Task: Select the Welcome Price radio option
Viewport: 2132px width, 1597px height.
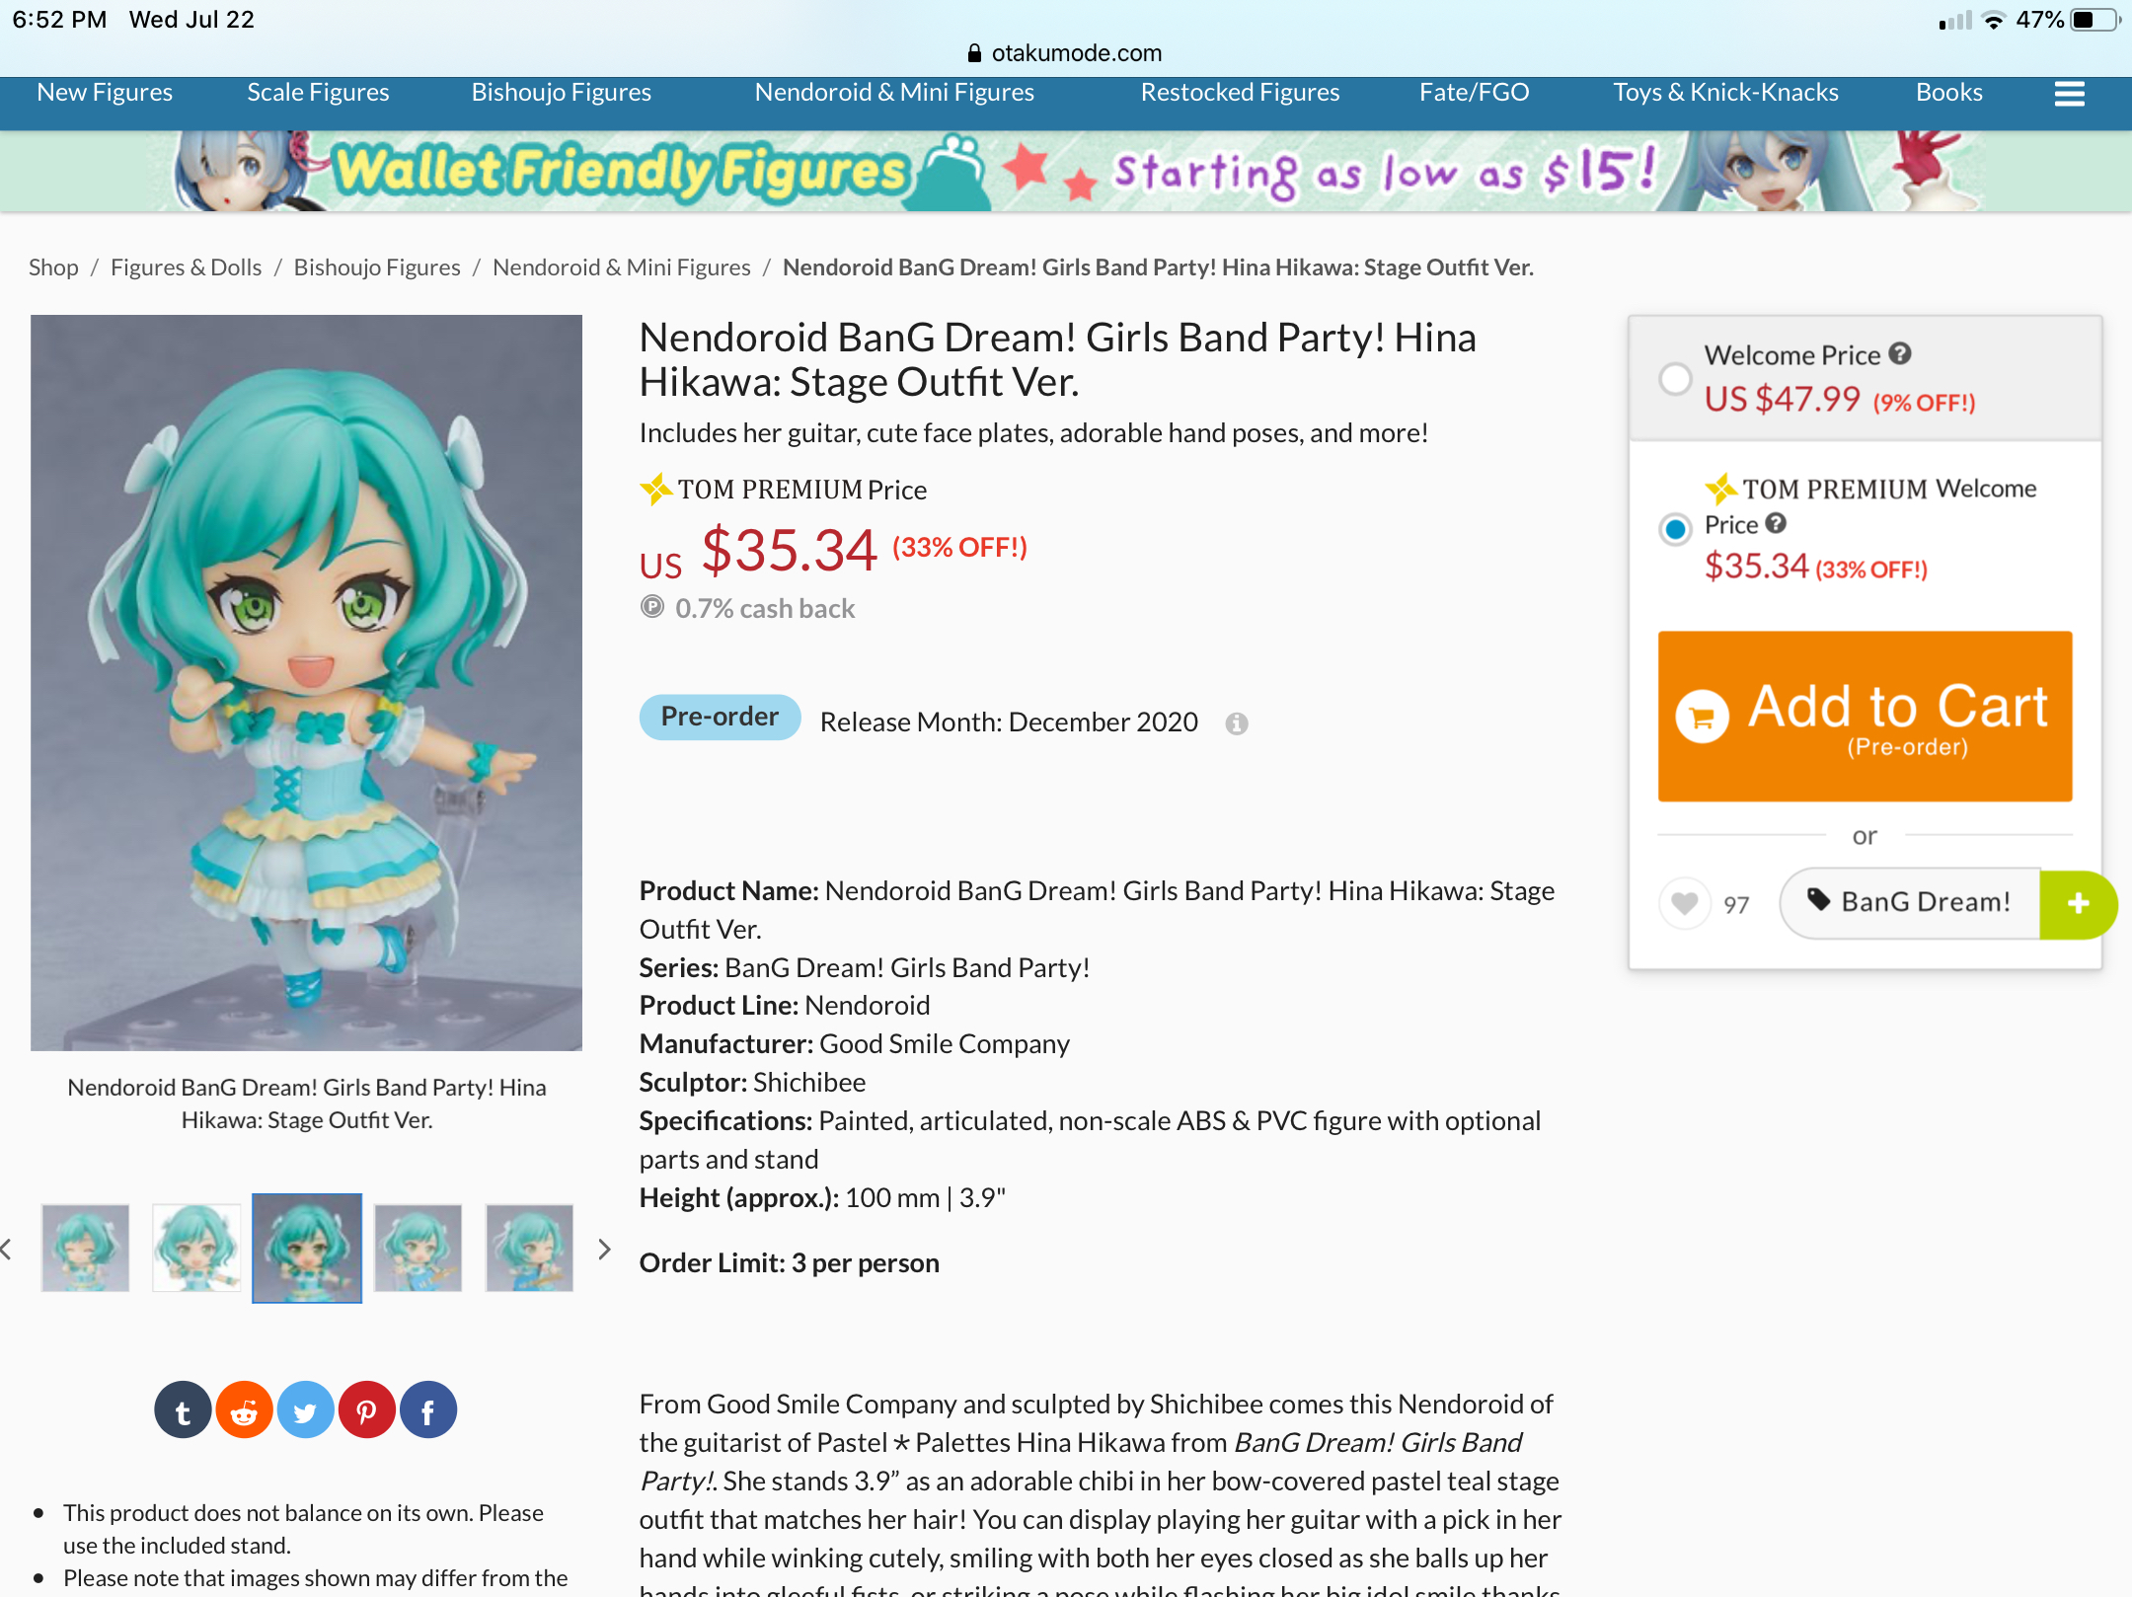Action: tap(1675, 379)
